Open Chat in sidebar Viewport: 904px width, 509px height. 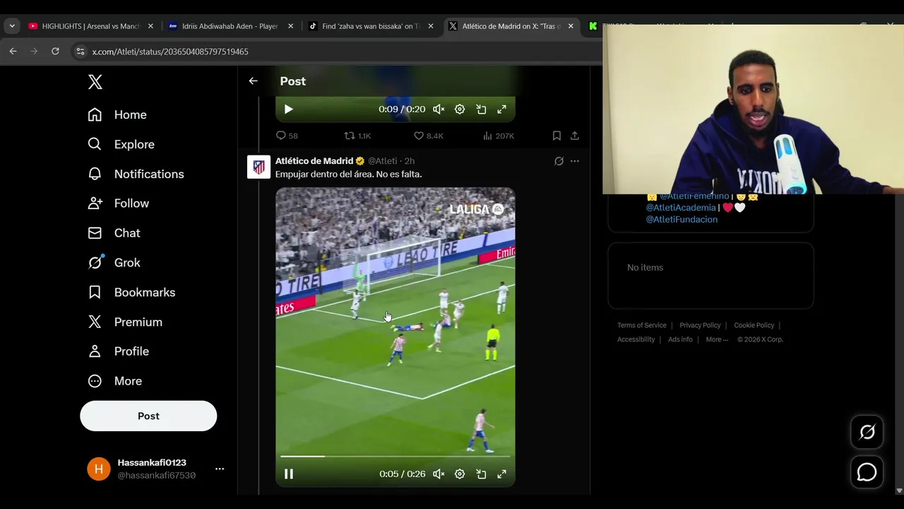pyautogui.click(x=114, y=233)
